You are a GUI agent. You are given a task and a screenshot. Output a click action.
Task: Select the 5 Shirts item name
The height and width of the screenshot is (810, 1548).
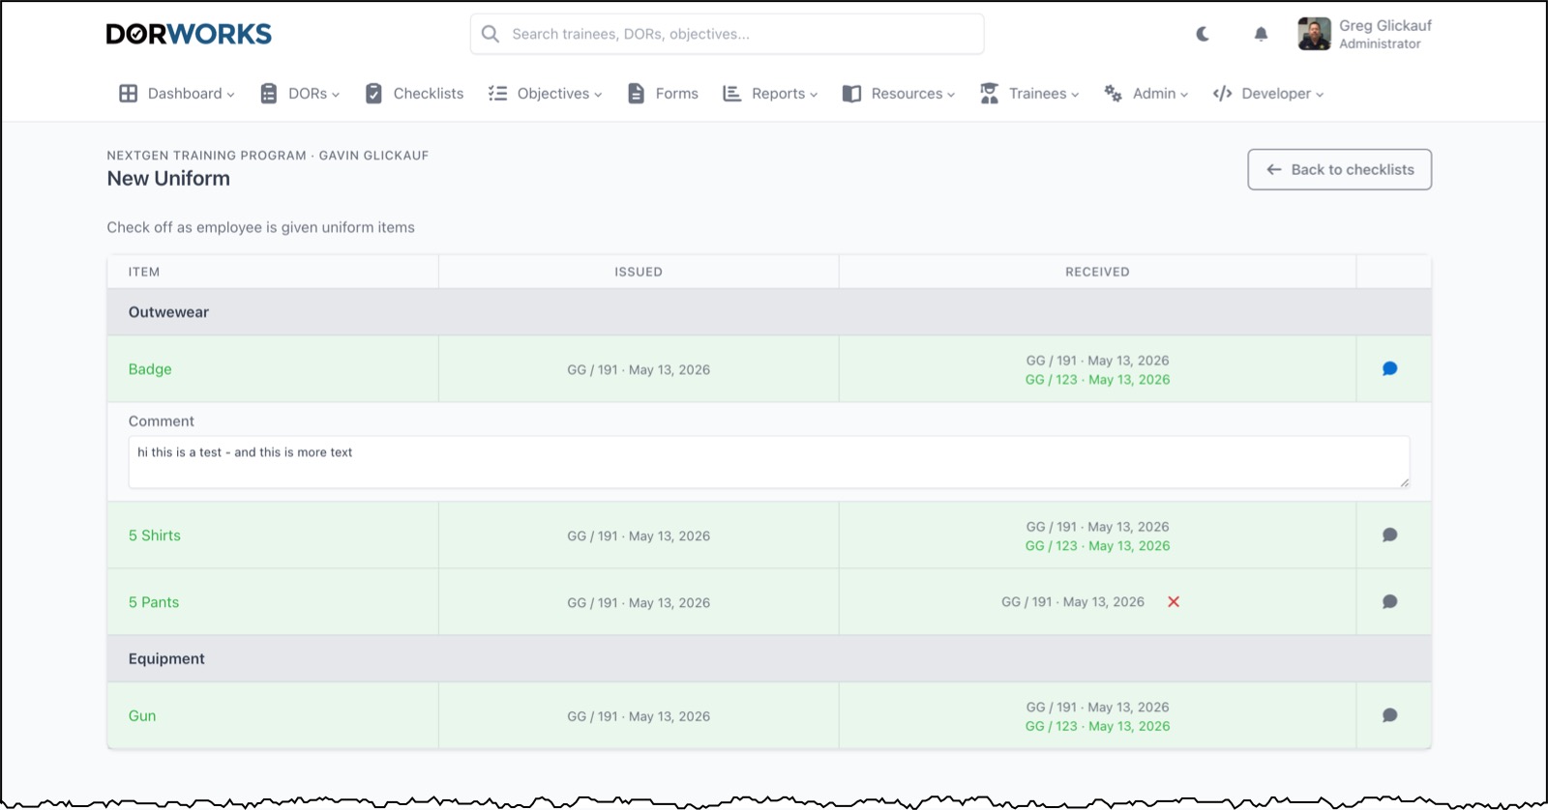click(x=155, y=535)
